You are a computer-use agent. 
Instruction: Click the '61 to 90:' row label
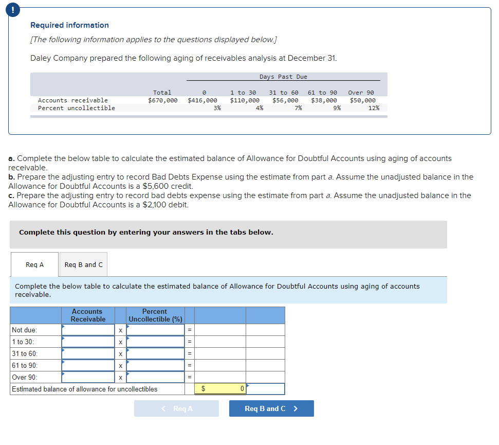(25, 365)
